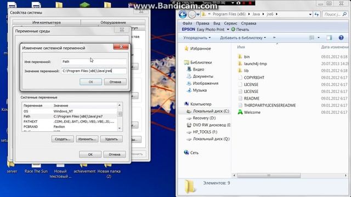Click the Explorer search magnifier icon
This screenshot has height=197, width=351.
pos(344,14)
